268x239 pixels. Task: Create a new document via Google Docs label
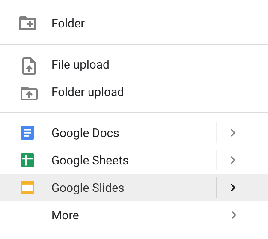coord(85,133)
